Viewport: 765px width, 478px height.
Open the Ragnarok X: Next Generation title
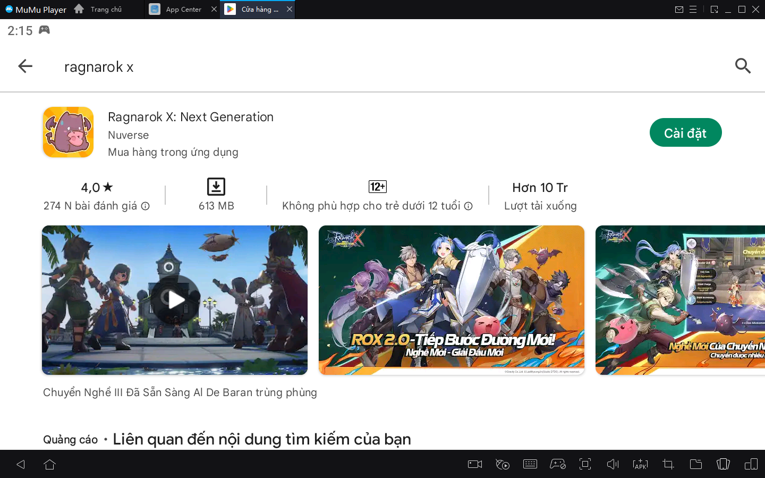click(190, 117)
